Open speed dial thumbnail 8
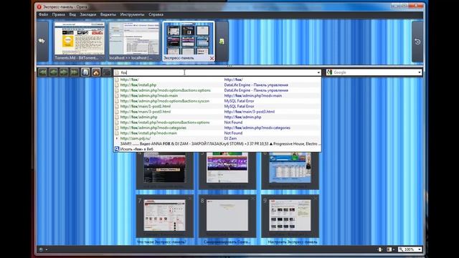Image resolution: width=459 pixels, height=258 pixels. 227,216
